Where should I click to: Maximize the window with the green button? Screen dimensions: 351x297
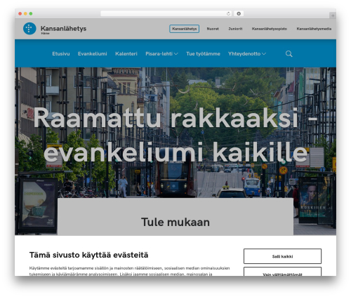click(31, 13)
